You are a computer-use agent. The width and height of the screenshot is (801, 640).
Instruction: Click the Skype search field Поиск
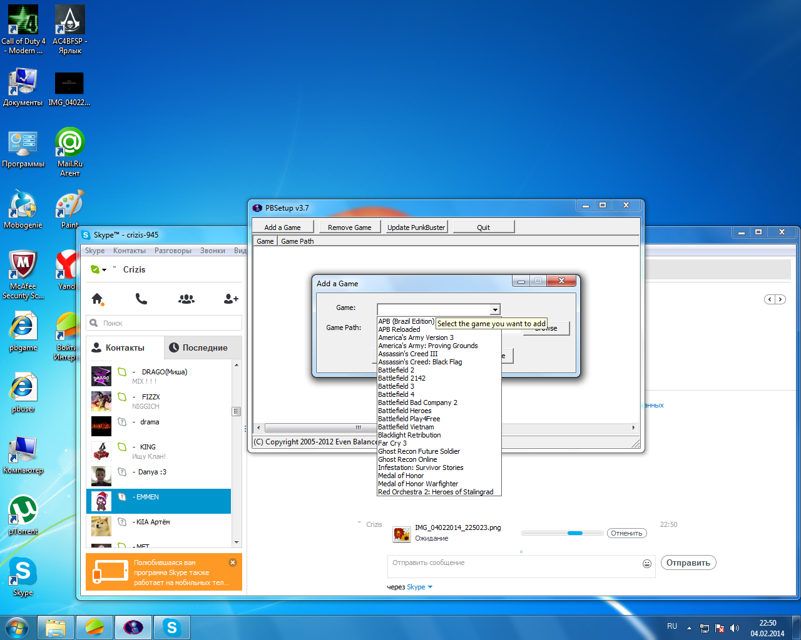pyautogui.click(x=164, y=323)
